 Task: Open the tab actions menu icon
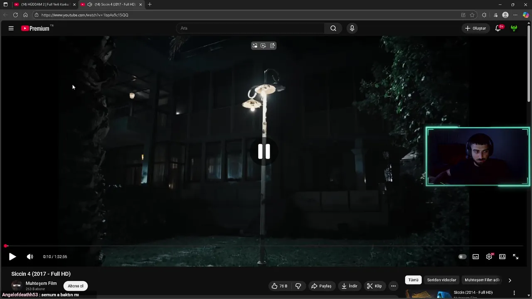(5, 5)
